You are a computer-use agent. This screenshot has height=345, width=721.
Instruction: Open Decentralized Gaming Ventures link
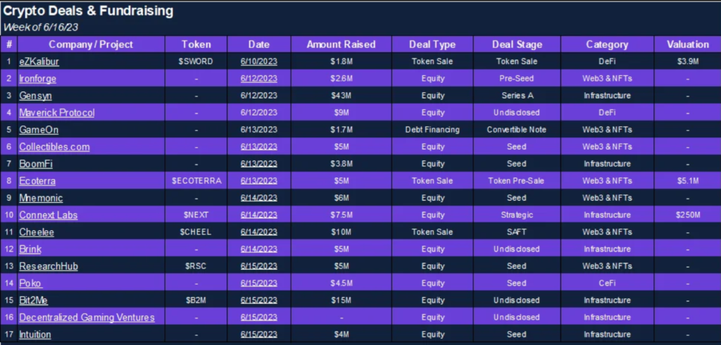[87, 317]
